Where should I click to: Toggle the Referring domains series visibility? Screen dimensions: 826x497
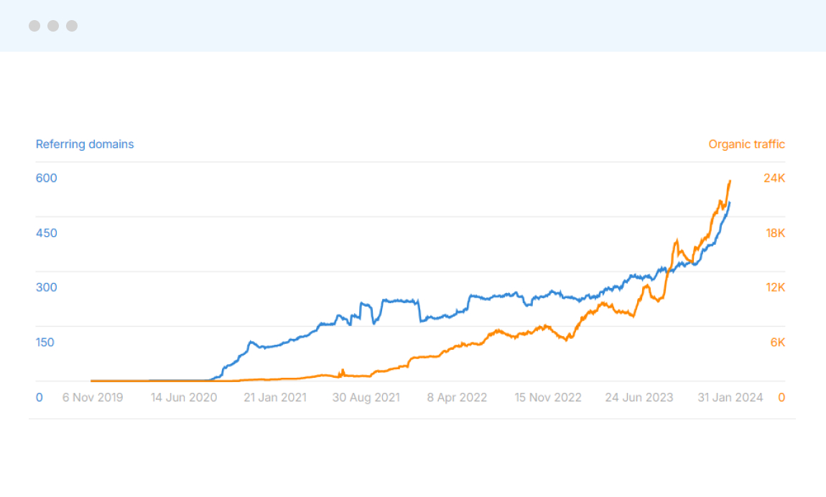pos(85,144)
